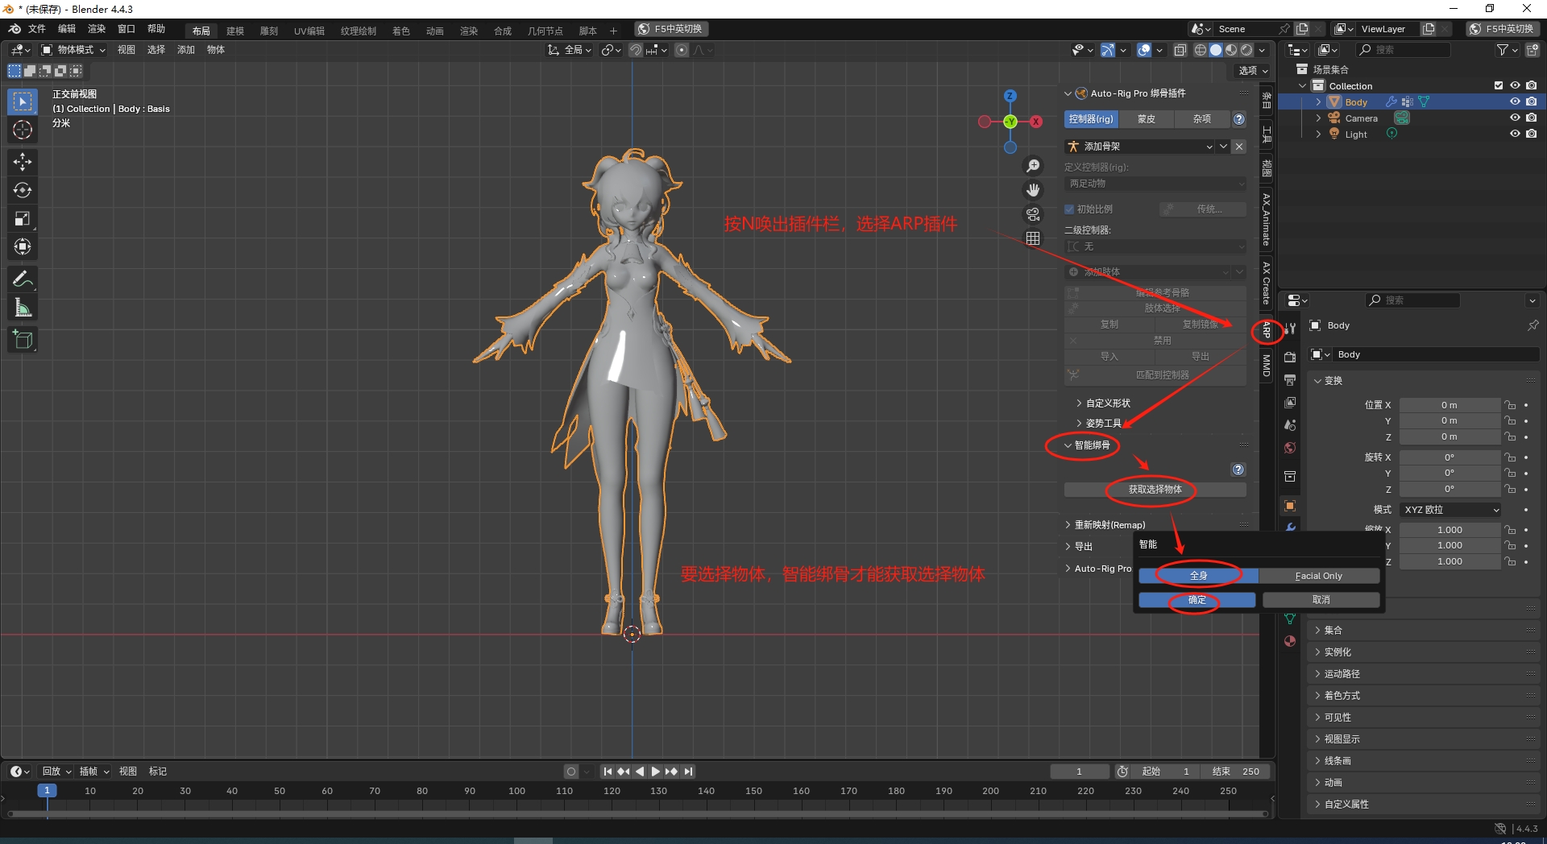This screenshot has width=1547, height=844.
Task: Activate the 3D Cursor tool
Action: click(x=23, y=130)
